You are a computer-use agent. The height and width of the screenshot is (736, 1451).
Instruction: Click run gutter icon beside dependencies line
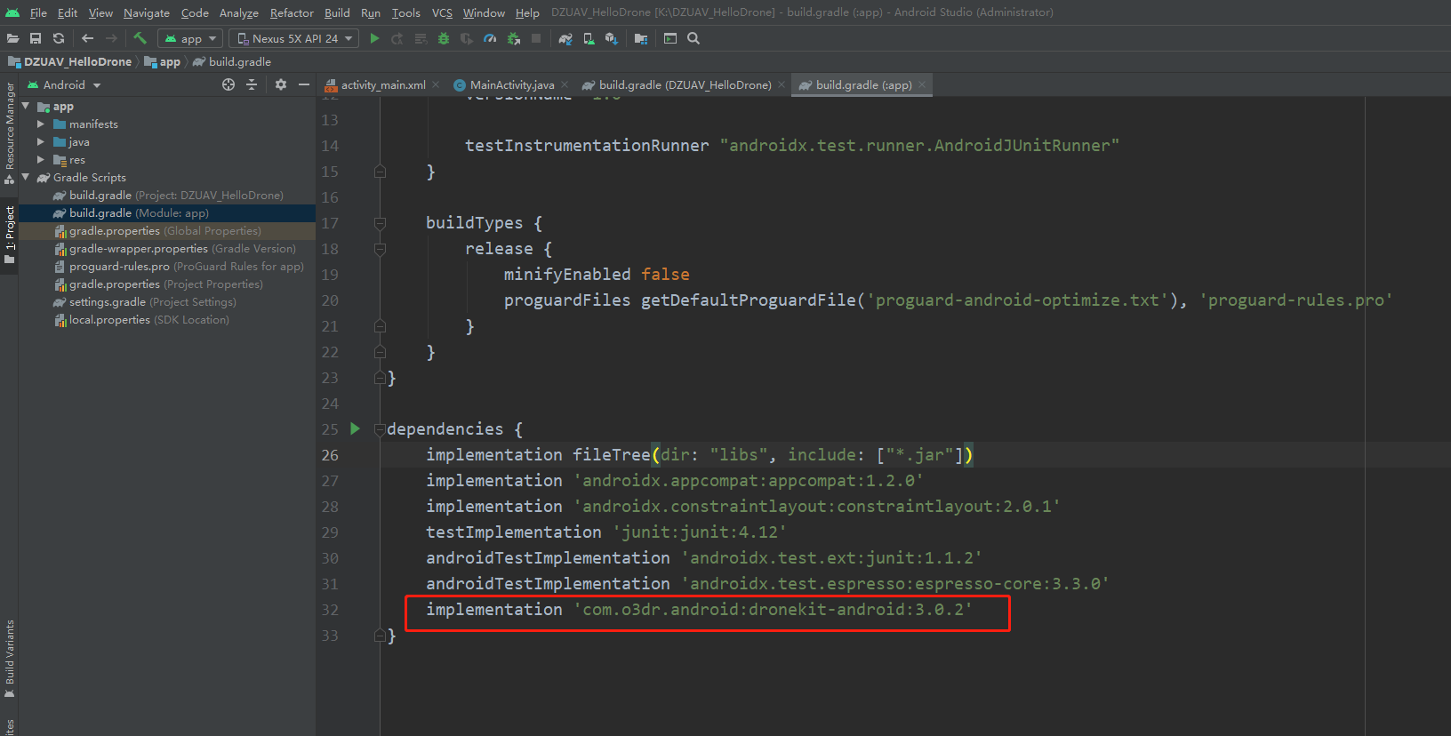356,428
